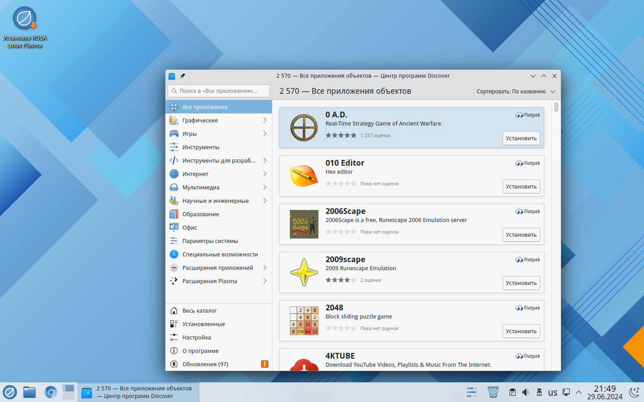Click the Office (Офис) category icon

tap(174, 227)
